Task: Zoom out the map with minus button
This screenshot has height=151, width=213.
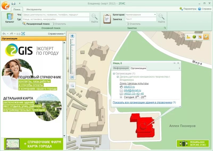Action: point(72,77)
